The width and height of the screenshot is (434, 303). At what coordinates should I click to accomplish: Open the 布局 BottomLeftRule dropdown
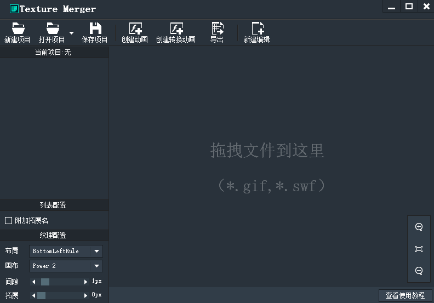tap(66, 251)
